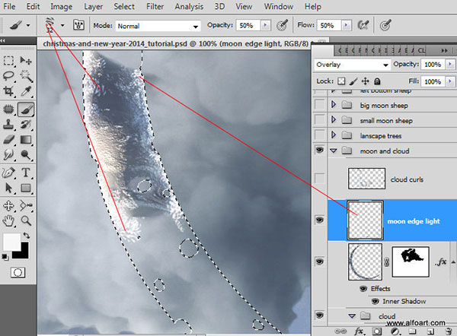Select the Pen tool
This screenshot has width=457, height=336.
tap(8, 173)
